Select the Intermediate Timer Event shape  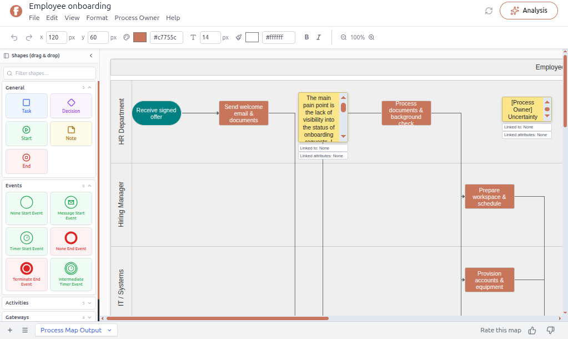point(71,275)
